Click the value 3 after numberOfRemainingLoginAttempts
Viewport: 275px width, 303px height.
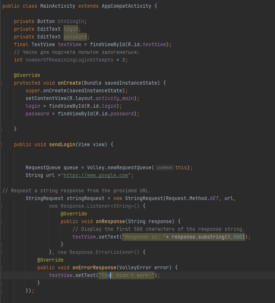point(124,60)
